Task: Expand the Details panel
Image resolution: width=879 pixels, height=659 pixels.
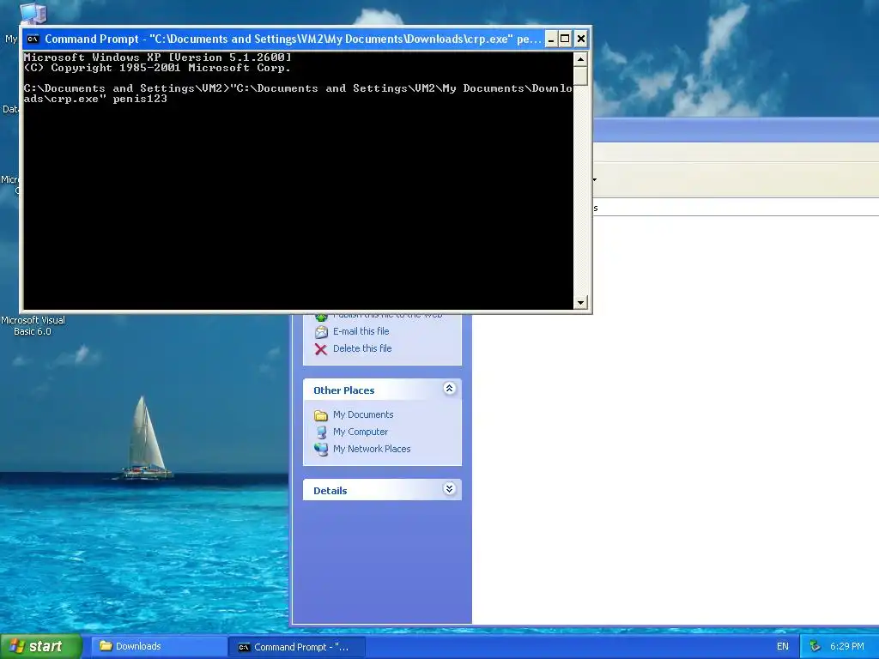Action: click(x=449, y=488)
